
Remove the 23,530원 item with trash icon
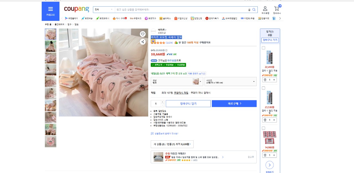[265, 120]
